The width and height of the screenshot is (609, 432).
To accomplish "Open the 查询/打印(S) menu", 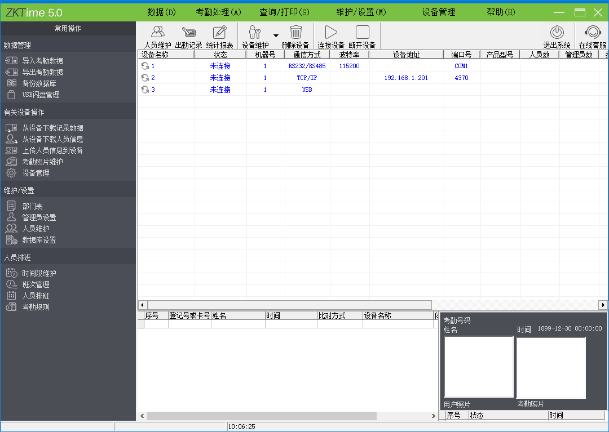I will click(284, 12).
